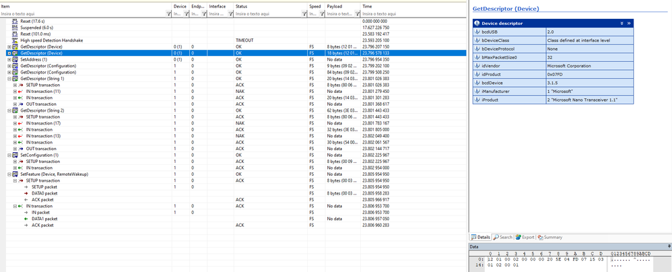
Task: Expand the selected GetDescriptor (Device) 18 bytes row
Action: (x=9, y=53)
